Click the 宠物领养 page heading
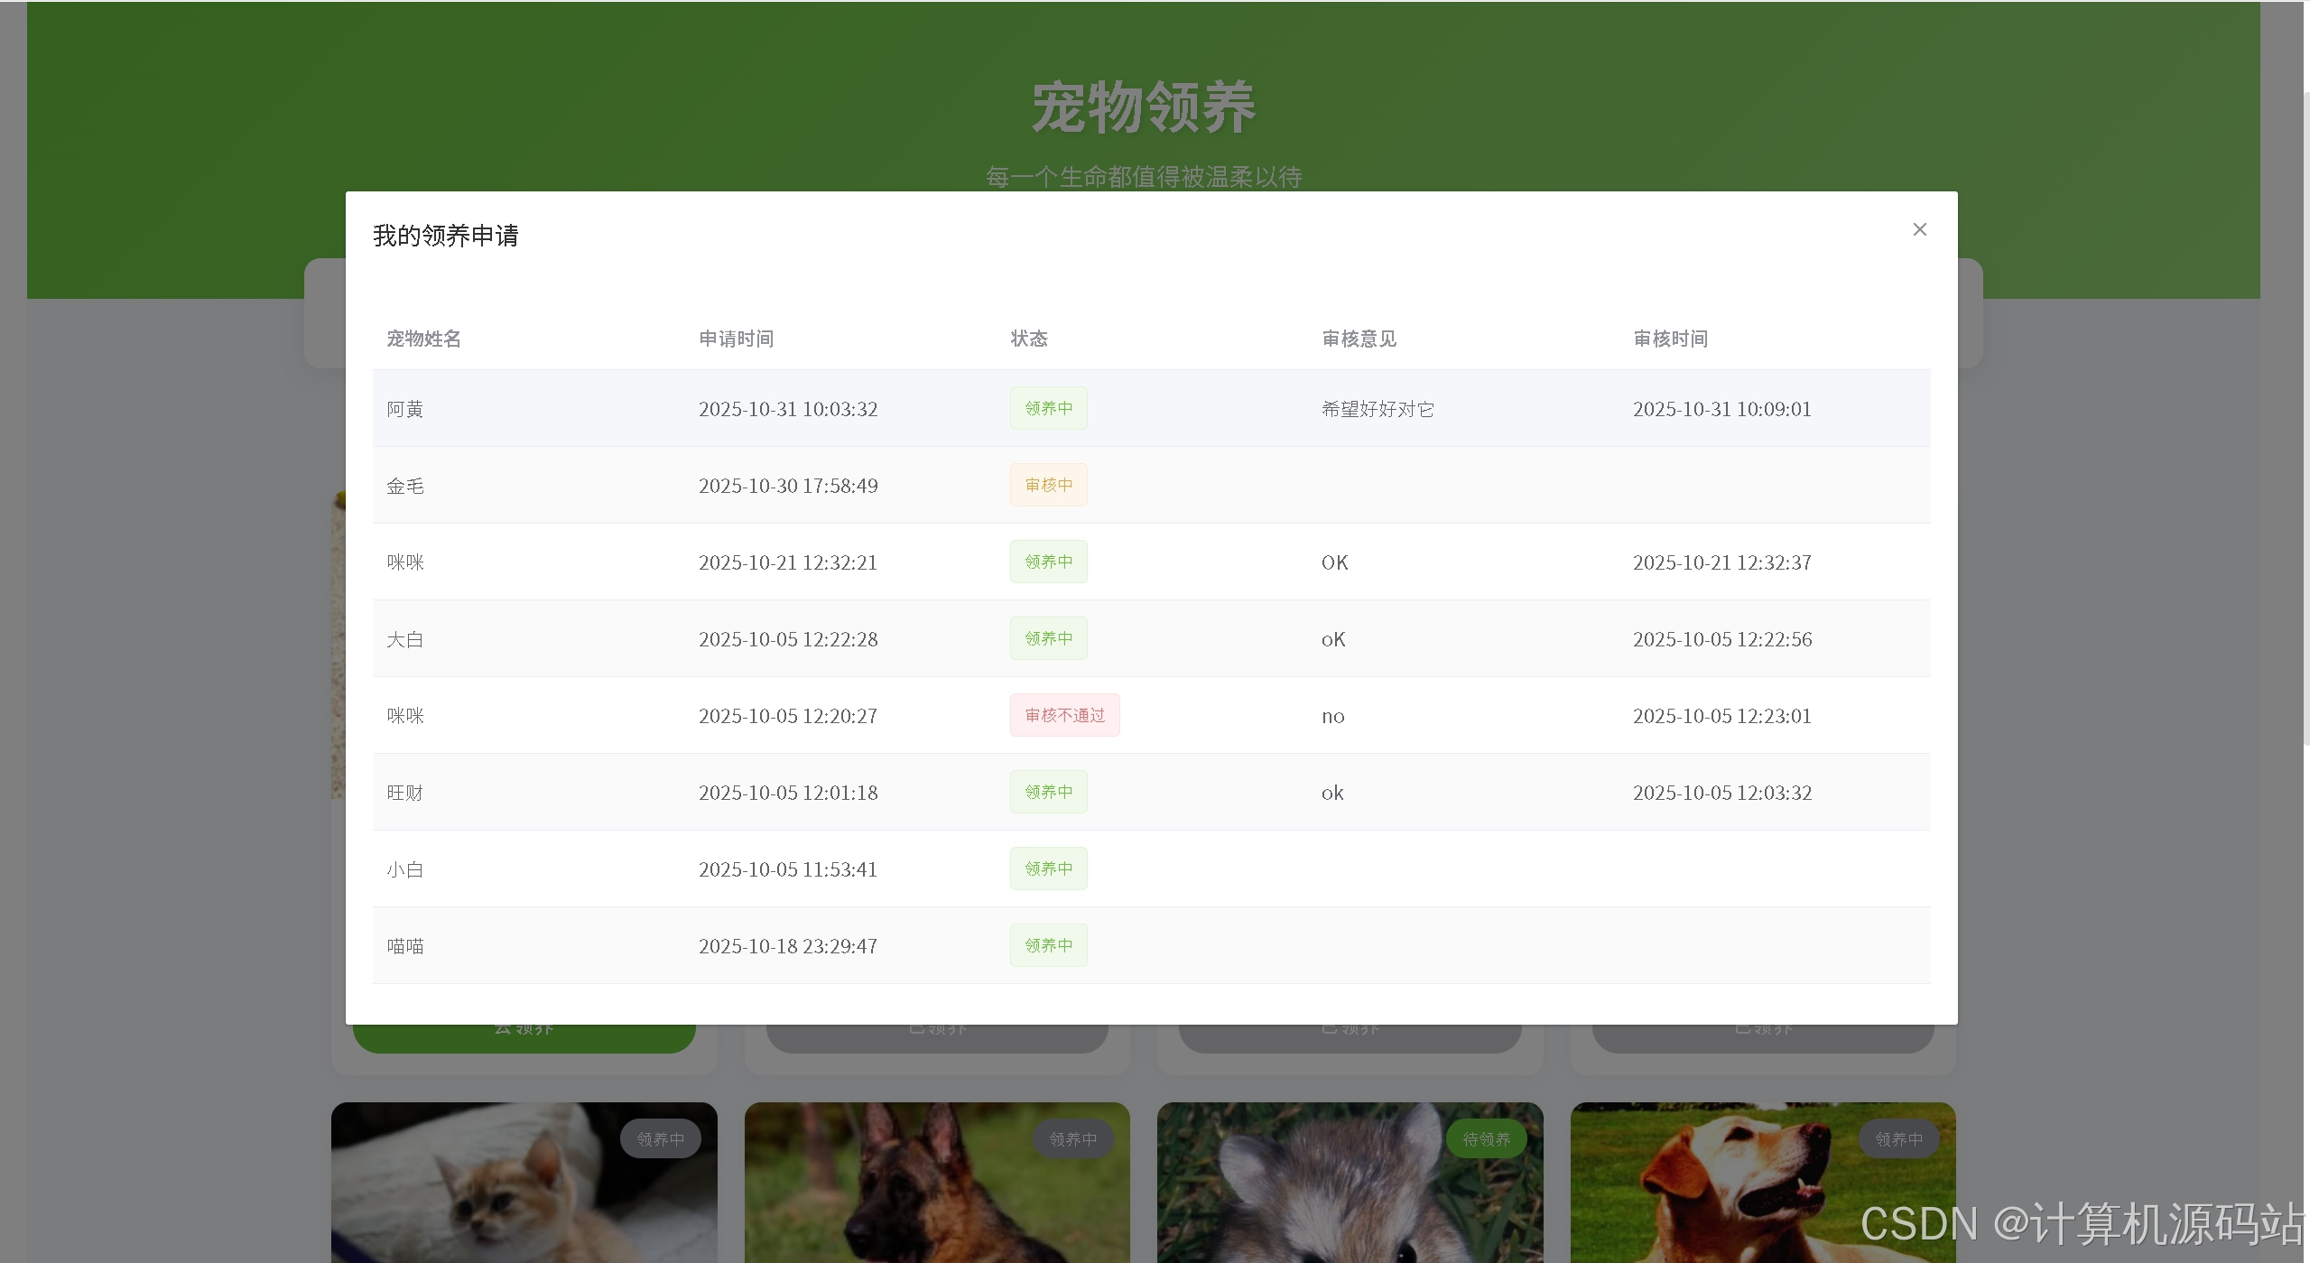The height and width of the screenshot is (1263, 2310). click(1144, 107)
